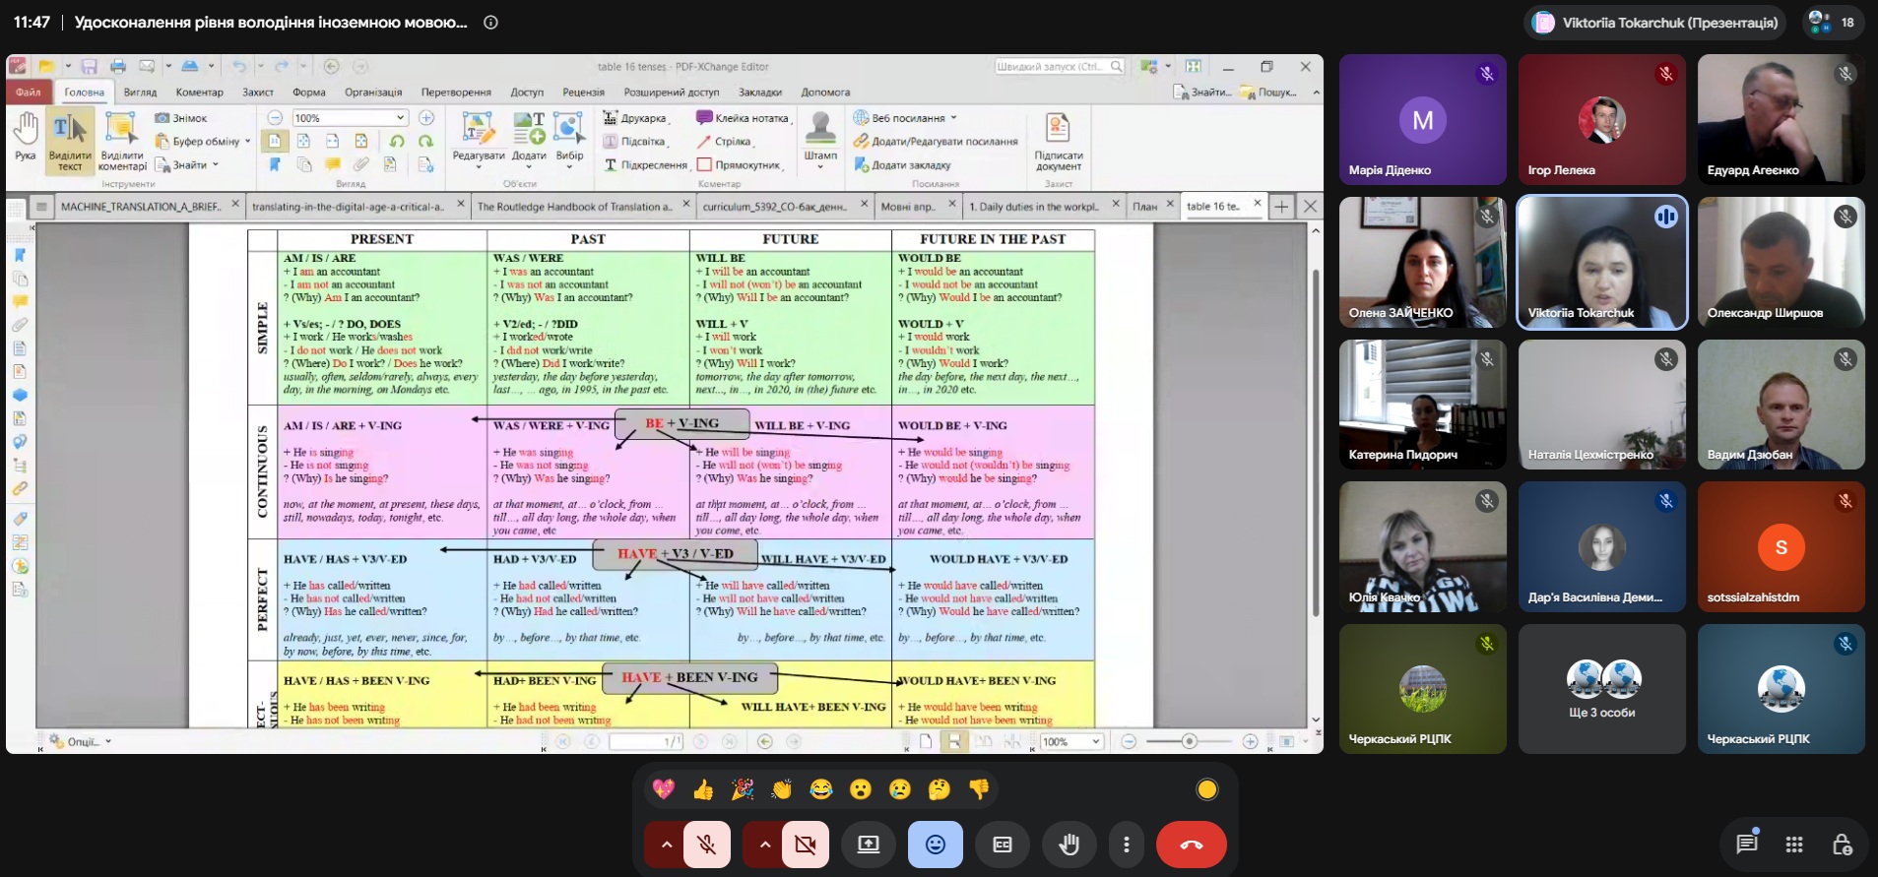Send the clapping hands reaction
The height and width of the screenshot is (877, 1878).
tap(782, 789)
